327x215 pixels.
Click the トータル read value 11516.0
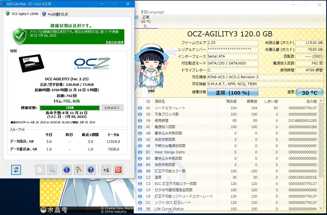point(113,142)
